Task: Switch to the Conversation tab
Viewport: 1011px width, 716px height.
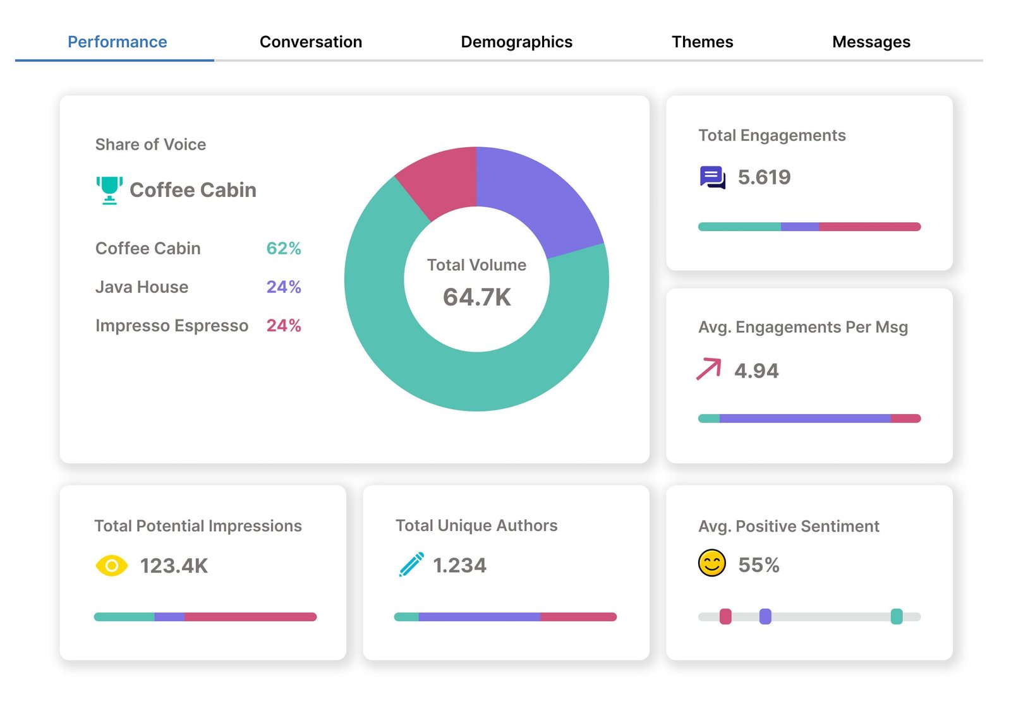Action: pyautogui.click(x=310, y=42)
